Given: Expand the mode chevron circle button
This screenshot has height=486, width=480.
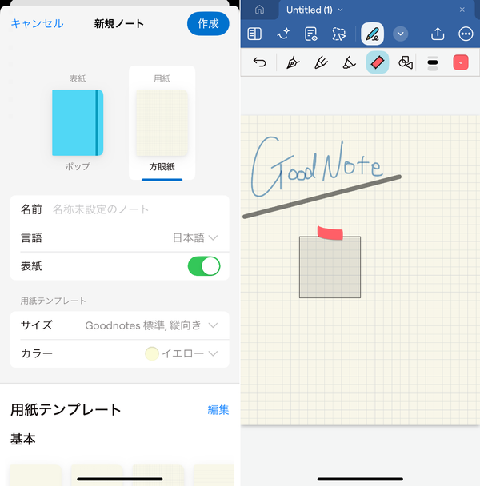Looking at the screenshot, I should pyautogui.click(x=401, y=34).
